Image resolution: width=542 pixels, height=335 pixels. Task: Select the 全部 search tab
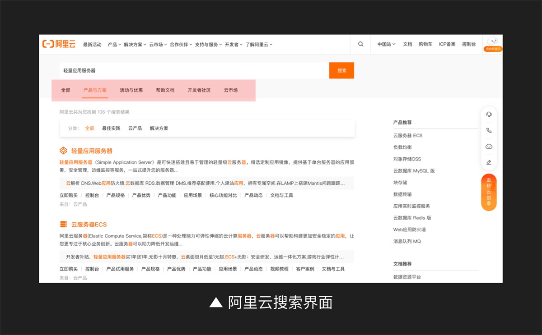(66, 90)
